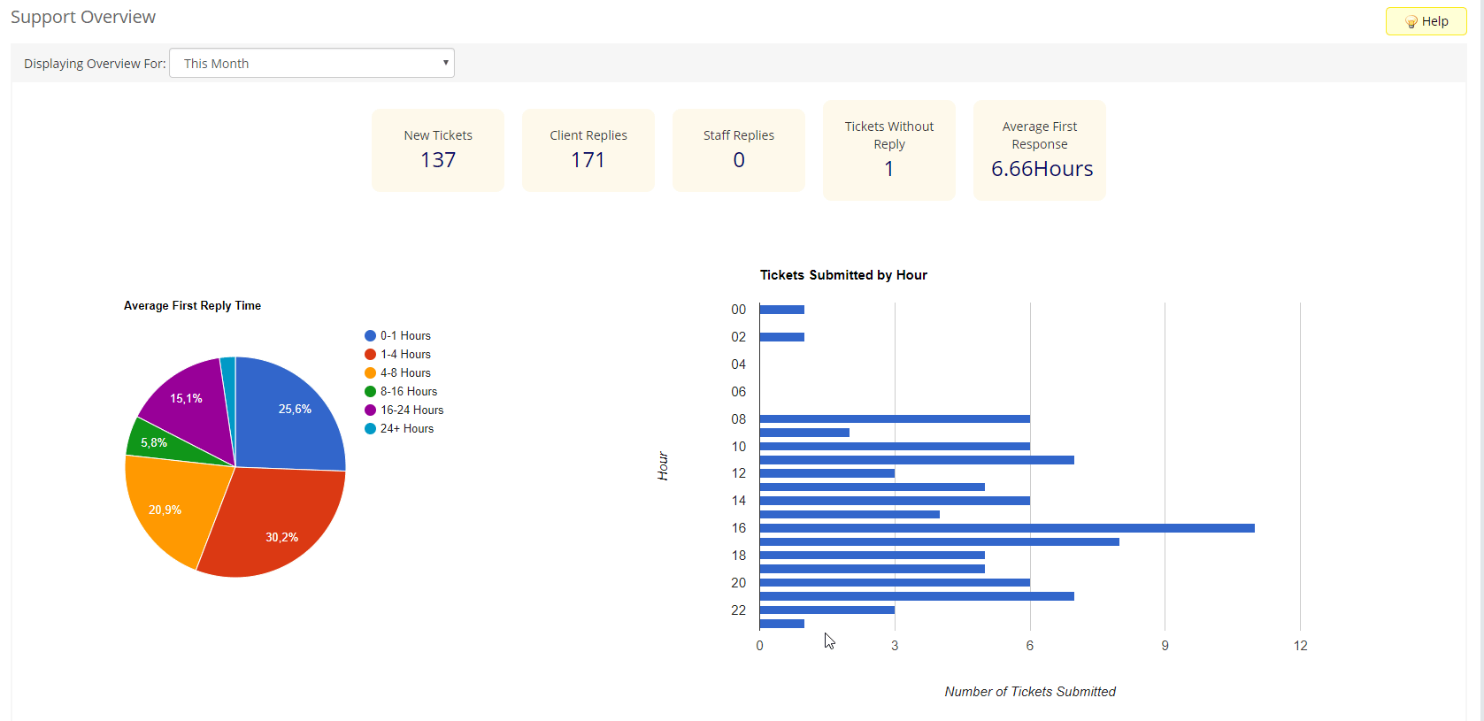Screen dimensions: 1484x721
Task: Click the Average First Response card
Action: pyautogui.click(x=1040, y=150)
